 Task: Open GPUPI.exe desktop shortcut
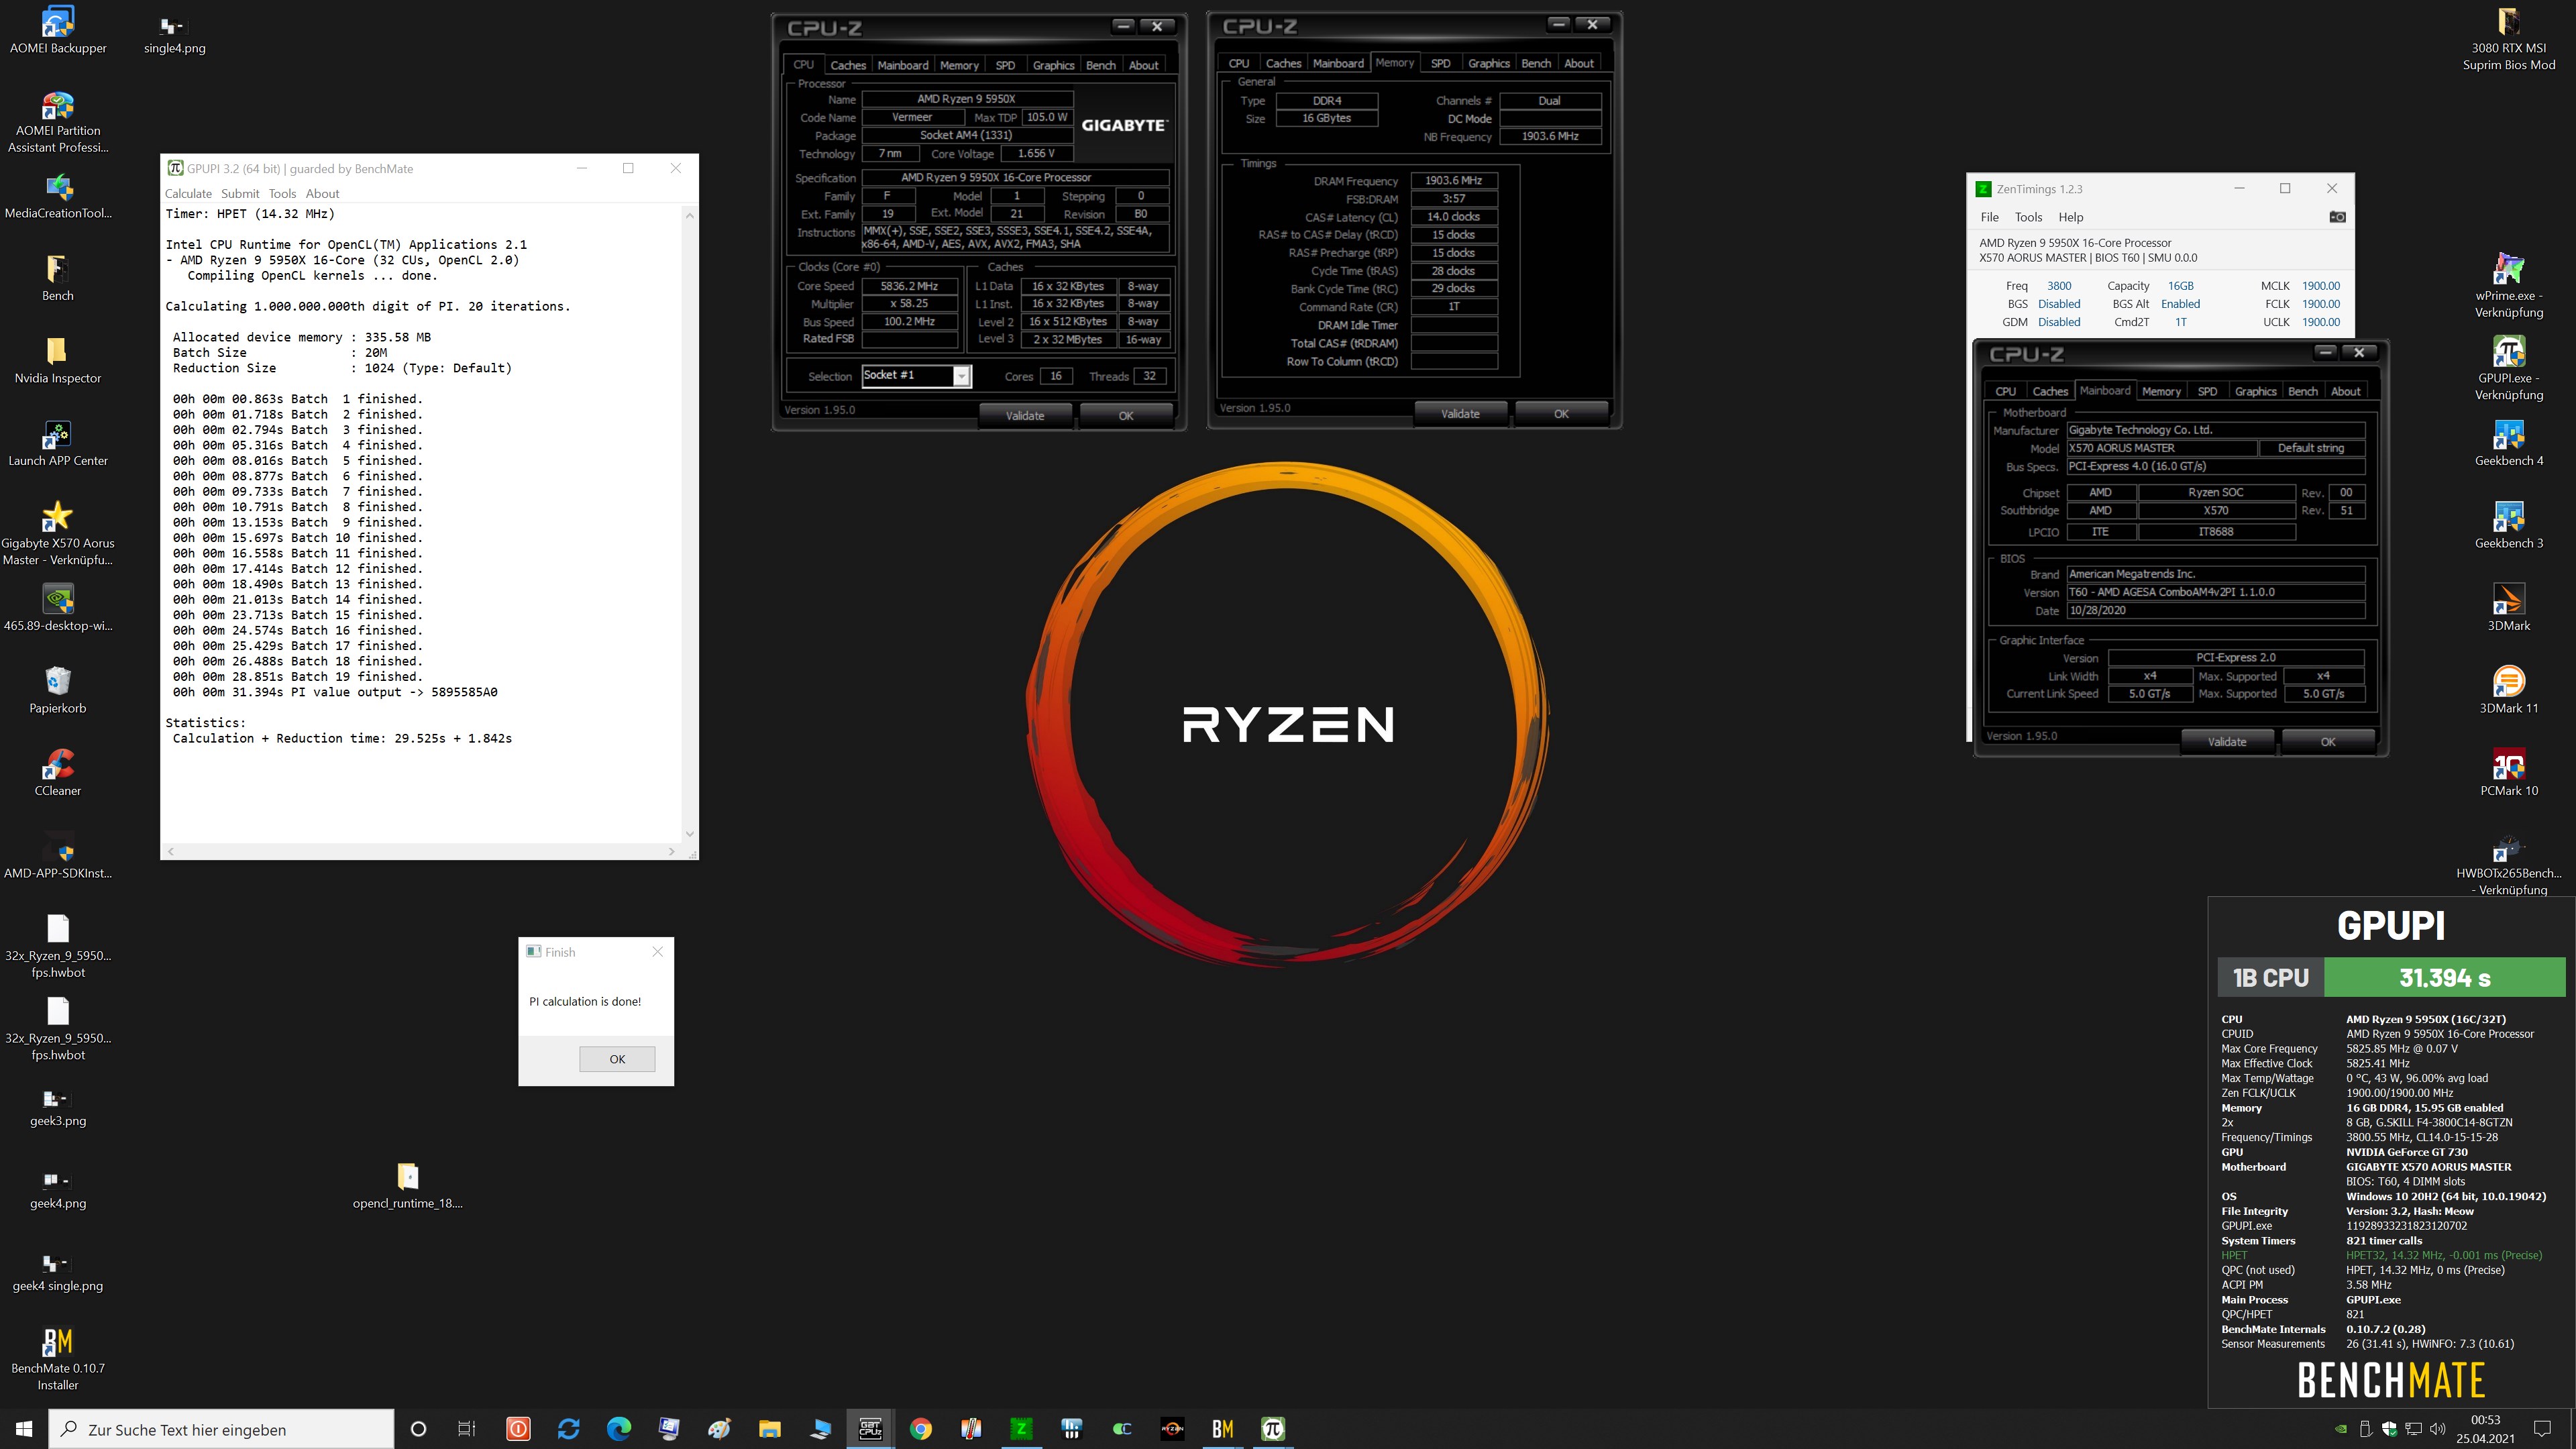(2508, 368)
